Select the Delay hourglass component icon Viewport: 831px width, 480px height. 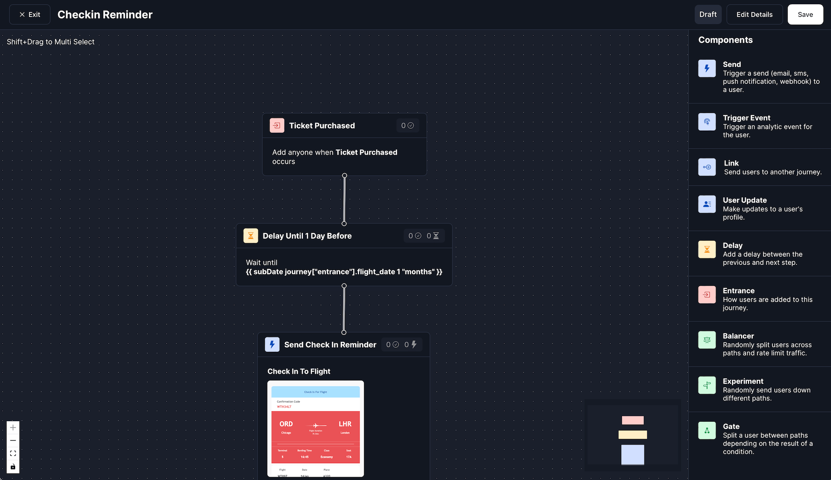pos(707,249)
